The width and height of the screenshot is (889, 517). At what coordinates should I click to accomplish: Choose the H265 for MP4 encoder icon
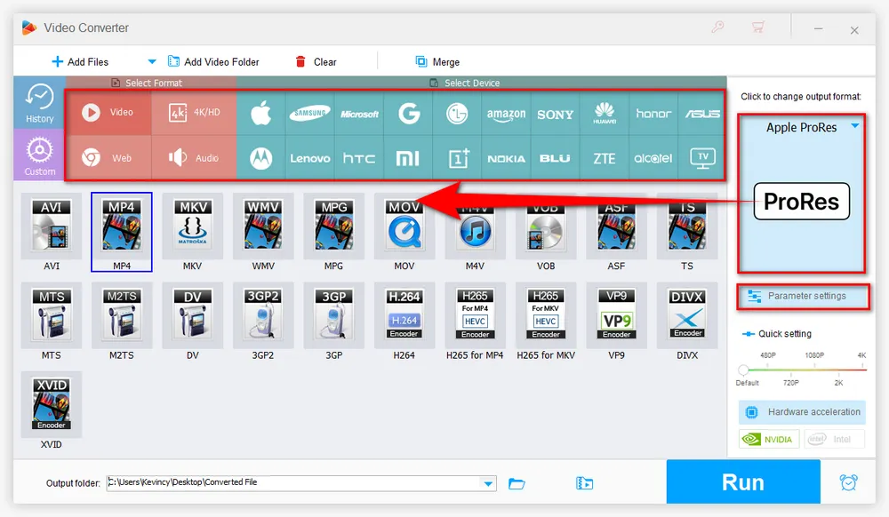pyautogui.click(x=475, y=316)
